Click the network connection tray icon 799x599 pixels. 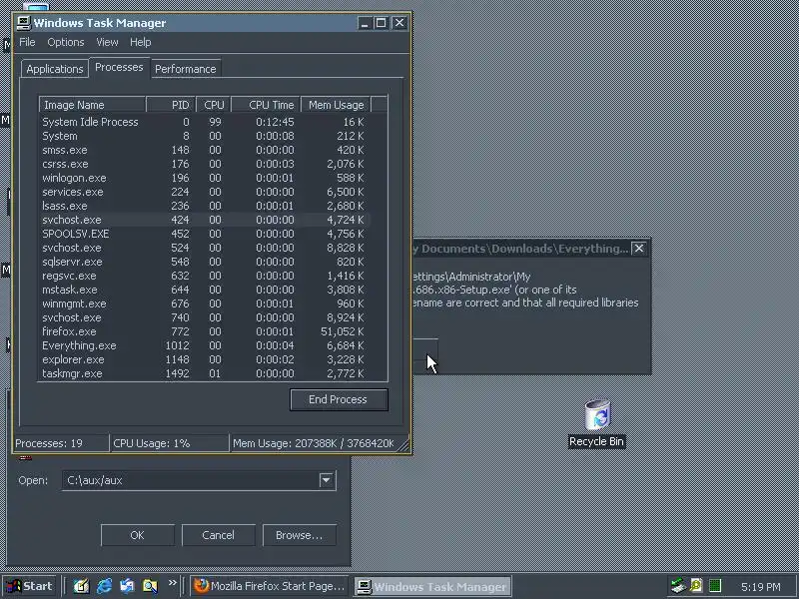678,586
